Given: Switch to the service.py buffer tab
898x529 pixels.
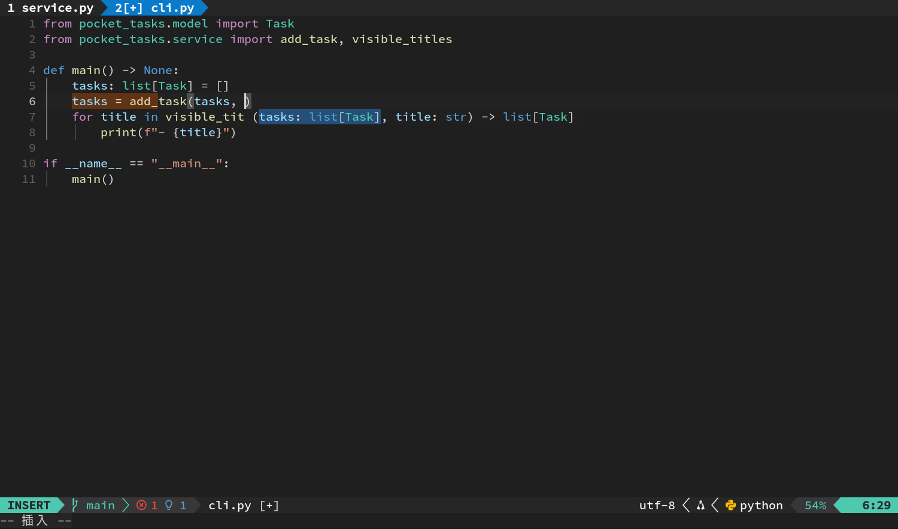Looking at the screenshot, I should [50, 8].
